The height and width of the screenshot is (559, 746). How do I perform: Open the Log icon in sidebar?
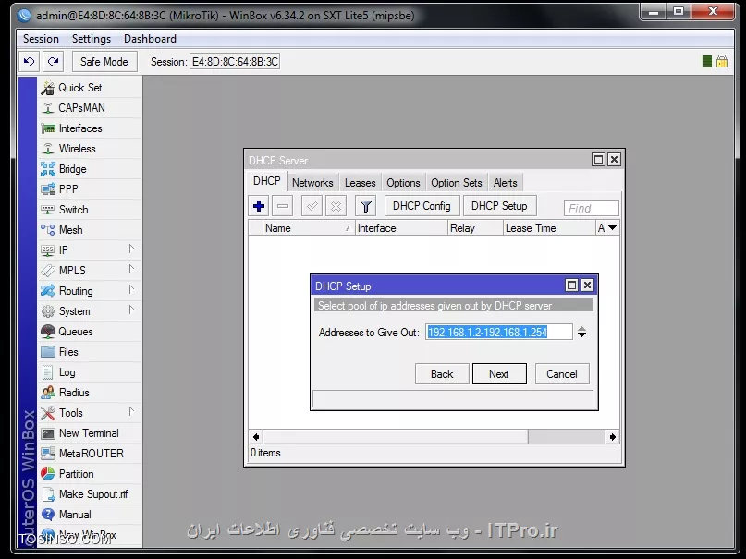(x=47, y=372)
